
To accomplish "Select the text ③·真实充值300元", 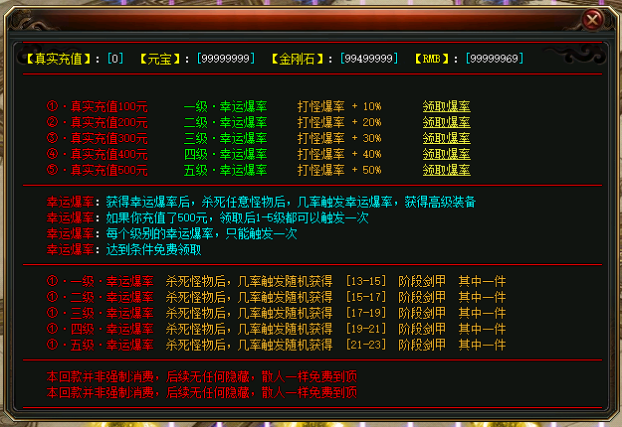I will coord(98,138).
